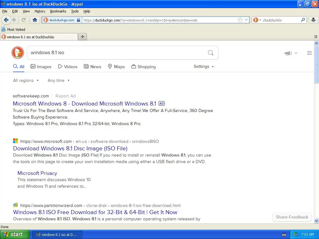Click the softwarekeep.com domain text
The image size is (319, 239).
tap(31, 96)
